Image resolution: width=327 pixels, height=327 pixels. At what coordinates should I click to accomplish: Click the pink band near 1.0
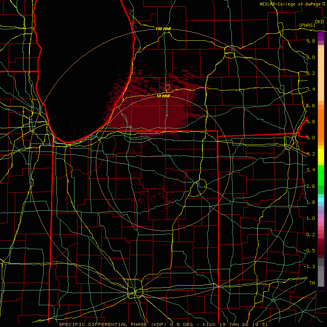pyautogui.click(x=321, y=220)
